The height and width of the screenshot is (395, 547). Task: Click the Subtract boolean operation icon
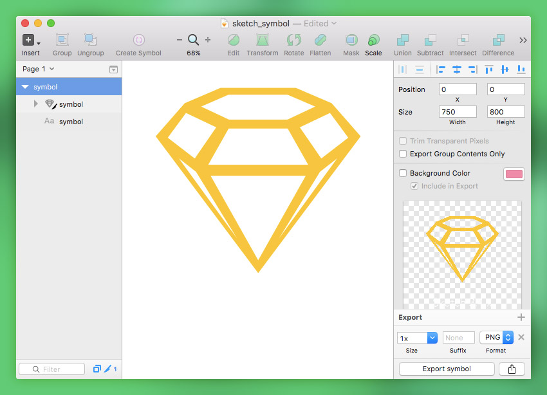[430, 41]
